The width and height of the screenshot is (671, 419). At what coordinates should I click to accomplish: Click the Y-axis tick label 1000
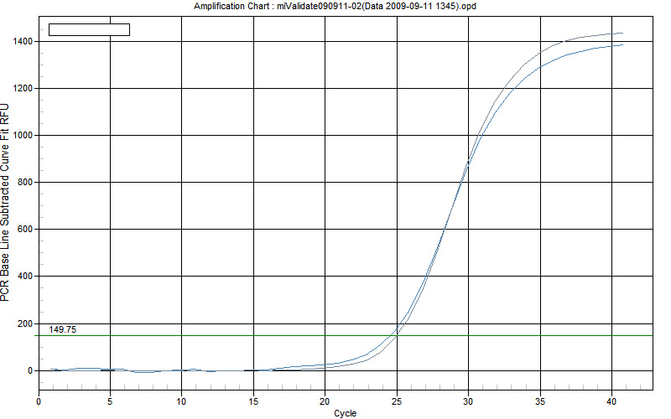(23, 136)
